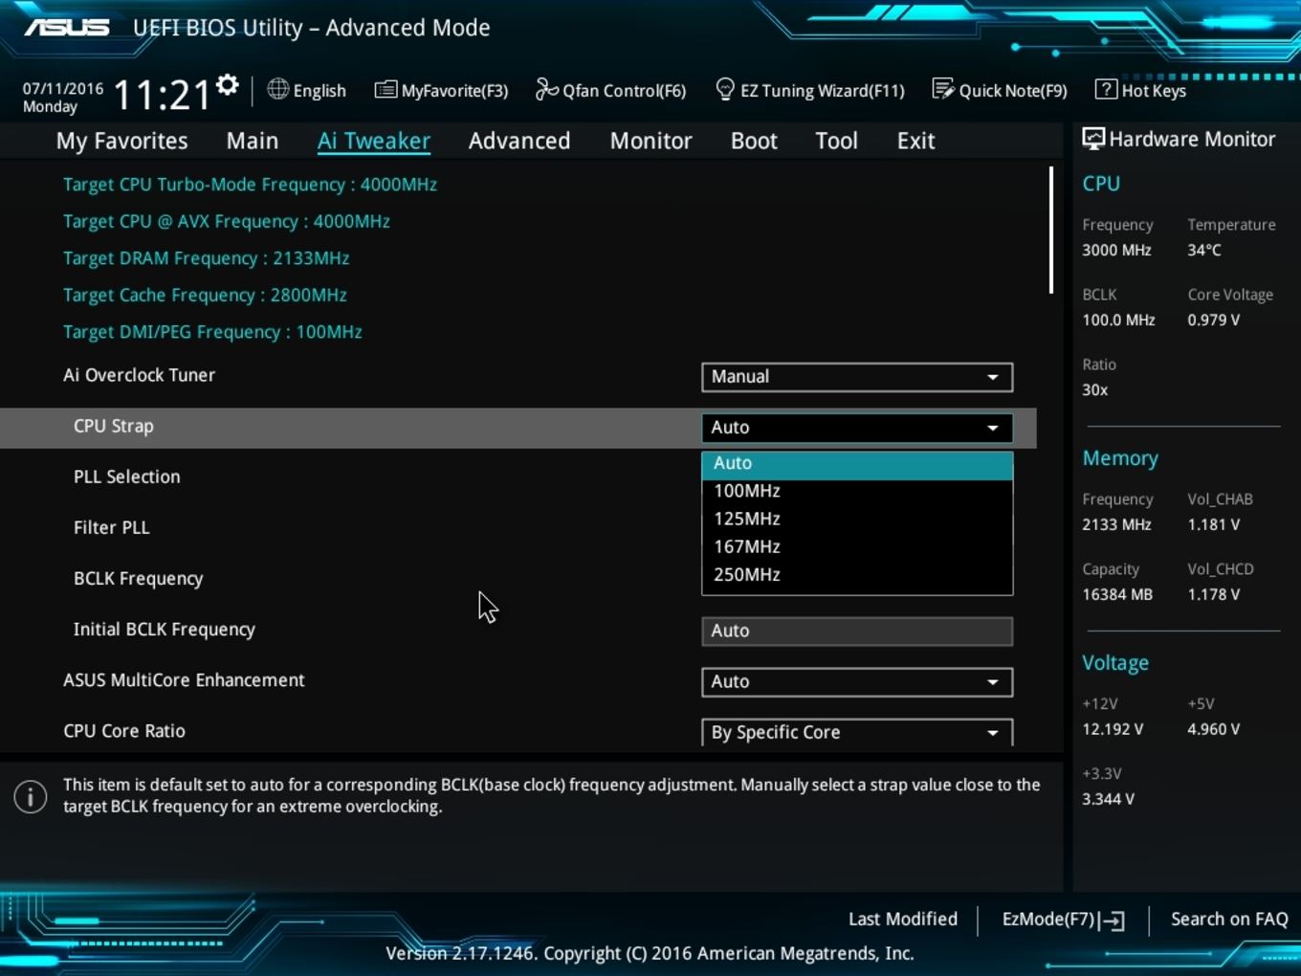
Task: Select the CPU Strap setting row label
Action: click(113, 427)
